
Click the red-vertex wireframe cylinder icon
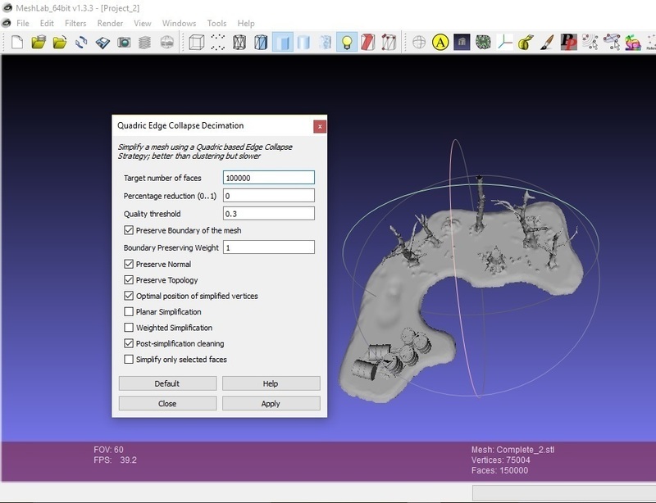(389, 43)
